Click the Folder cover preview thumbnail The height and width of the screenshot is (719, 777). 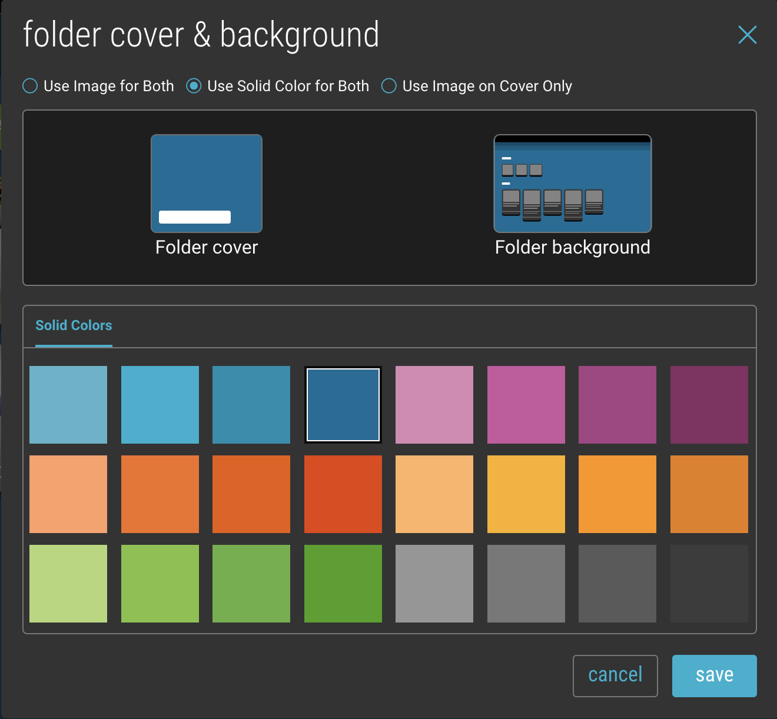click(207, 183)
